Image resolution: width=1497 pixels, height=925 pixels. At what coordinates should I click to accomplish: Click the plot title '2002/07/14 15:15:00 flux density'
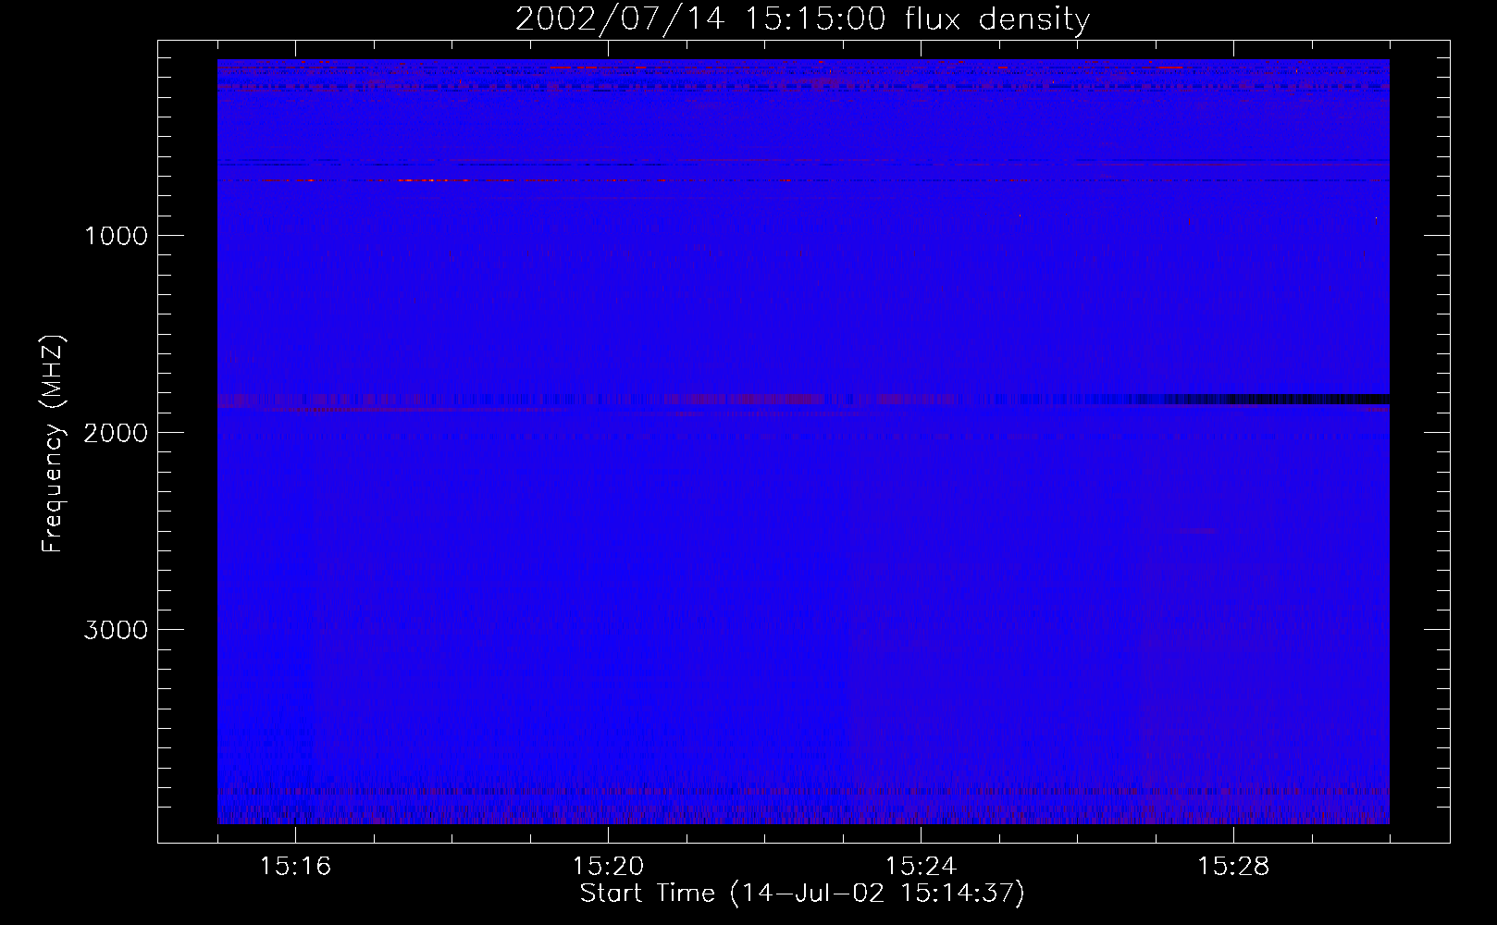(x=802, y=18)
